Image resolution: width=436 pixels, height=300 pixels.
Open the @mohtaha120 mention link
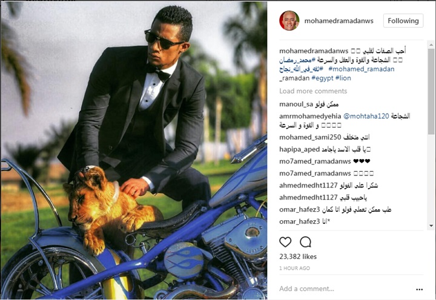366,116
